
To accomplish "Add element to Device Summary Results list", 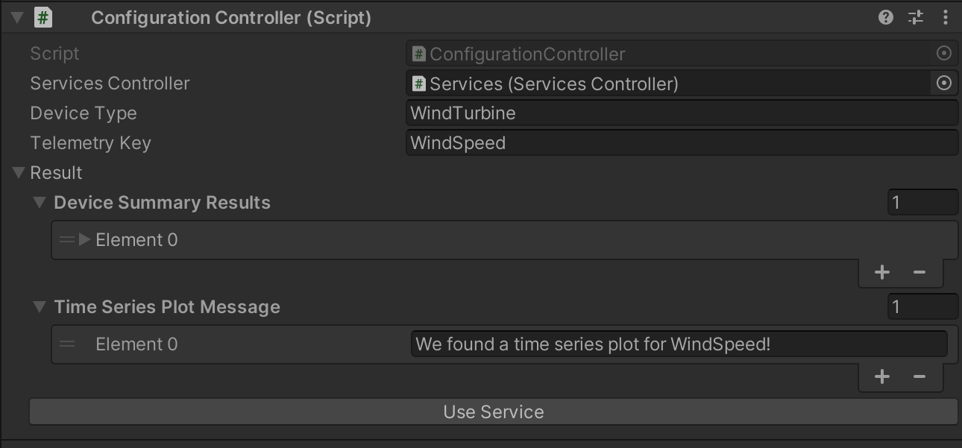I will (882, 272).
